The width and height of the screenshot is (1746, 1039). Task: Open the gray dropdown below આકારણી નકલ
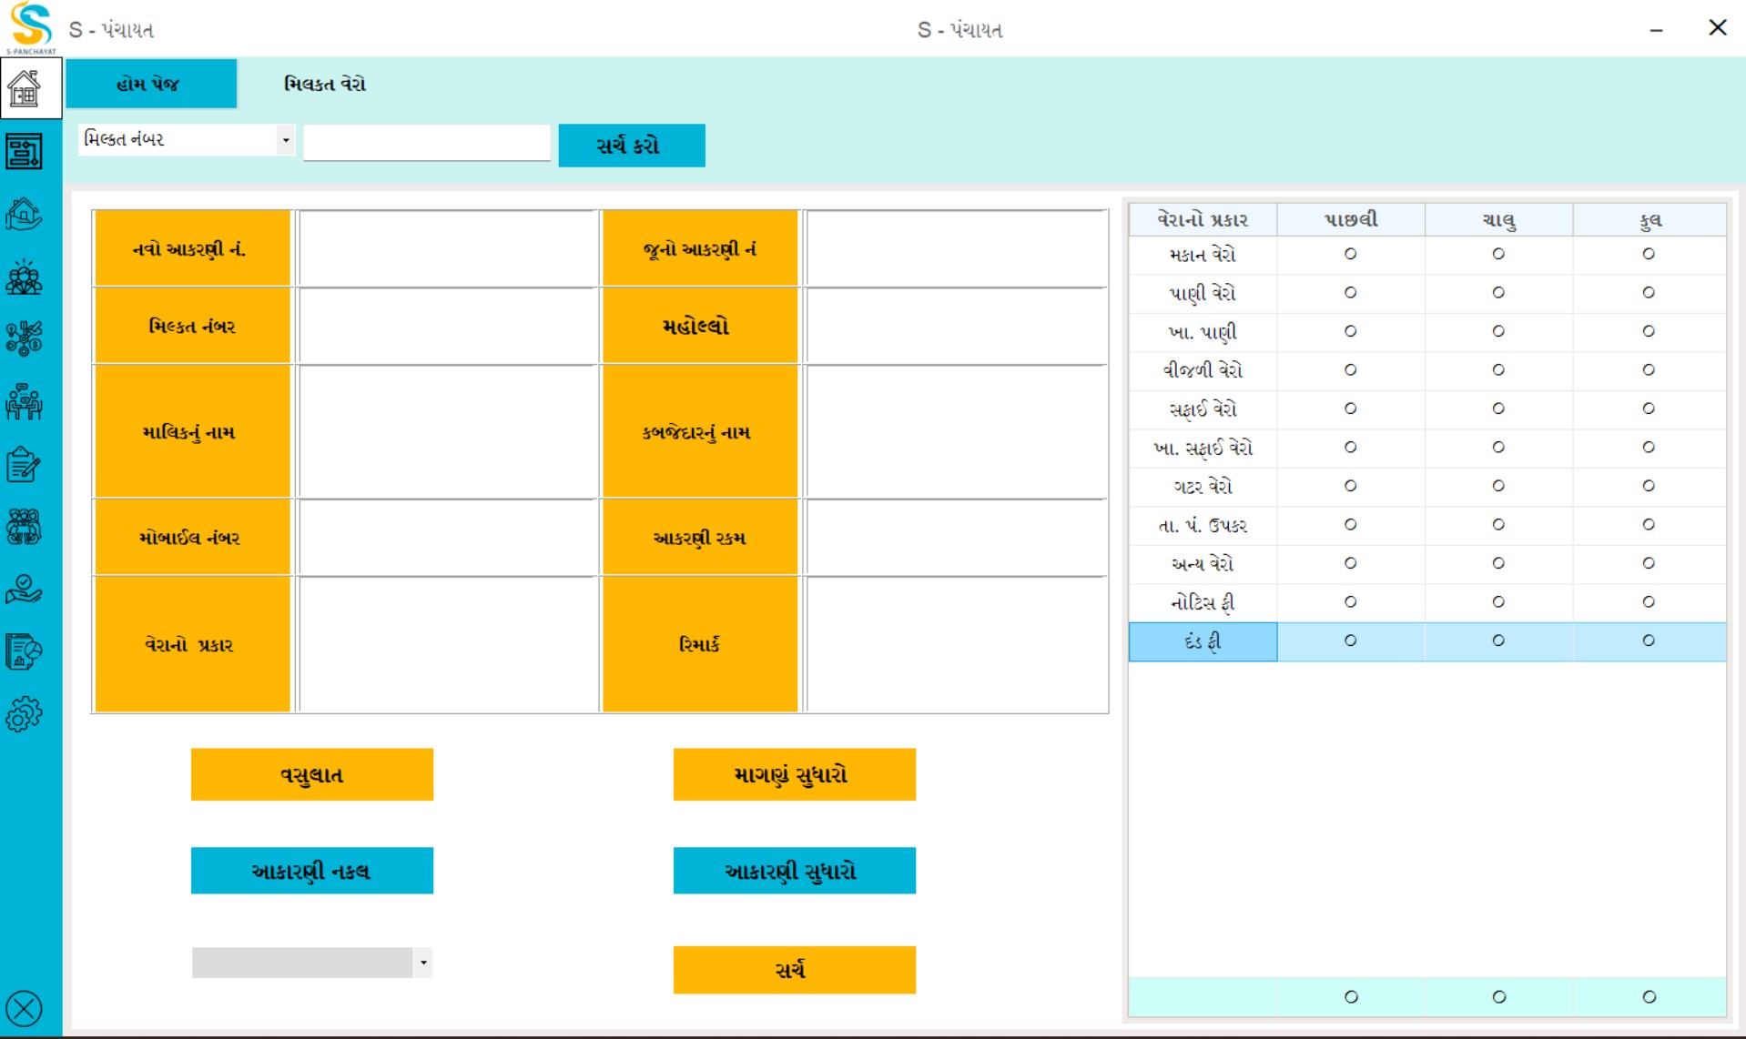pos(423,963)
